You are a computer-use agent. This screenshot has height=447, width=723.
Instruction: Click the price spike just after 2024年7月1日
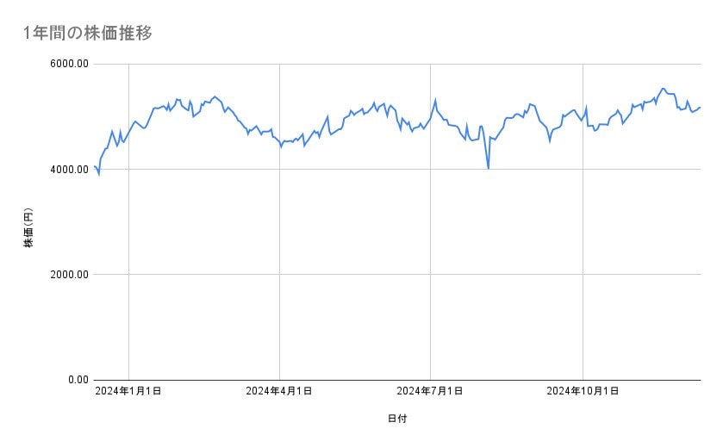(436, 100)
